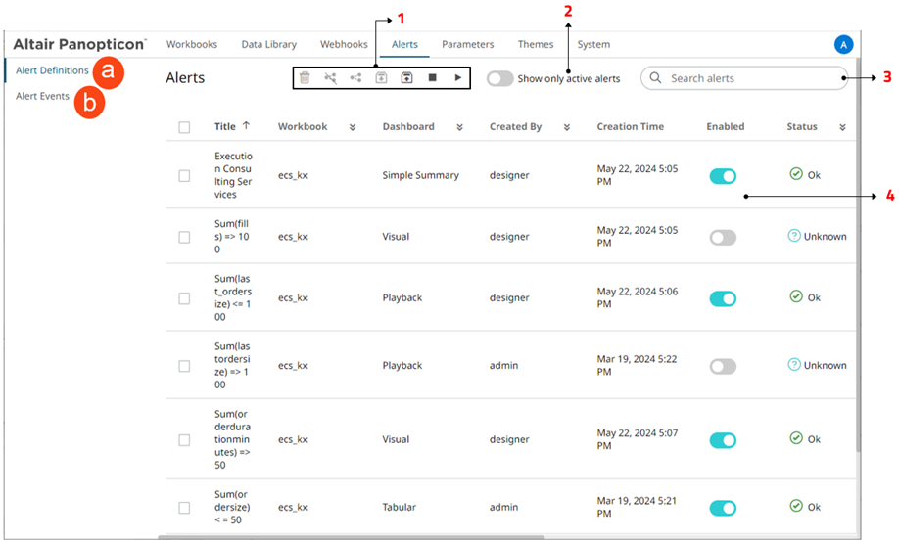
Task: Click the stop alerts square icon
Action: 432,78
